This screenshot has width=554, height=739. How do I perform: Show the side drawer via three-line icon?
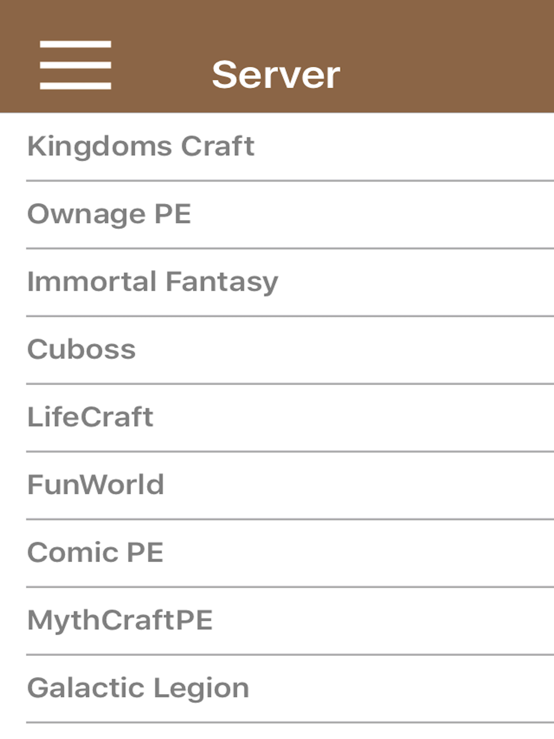[75, 65]
